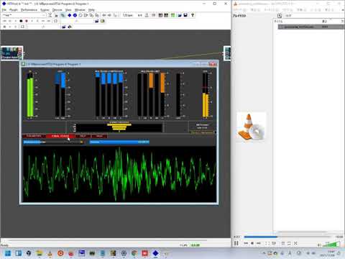The width and height of the screenshot is (345, 259).
Task: Click the green waveform display
Action: coord(119,174)
